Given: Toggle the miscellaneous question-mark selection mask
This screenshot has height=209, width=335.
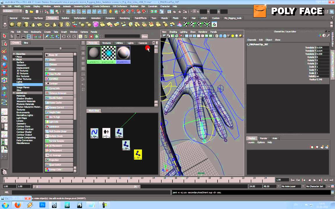Looking at the screenshot, I should pos(104,12).
